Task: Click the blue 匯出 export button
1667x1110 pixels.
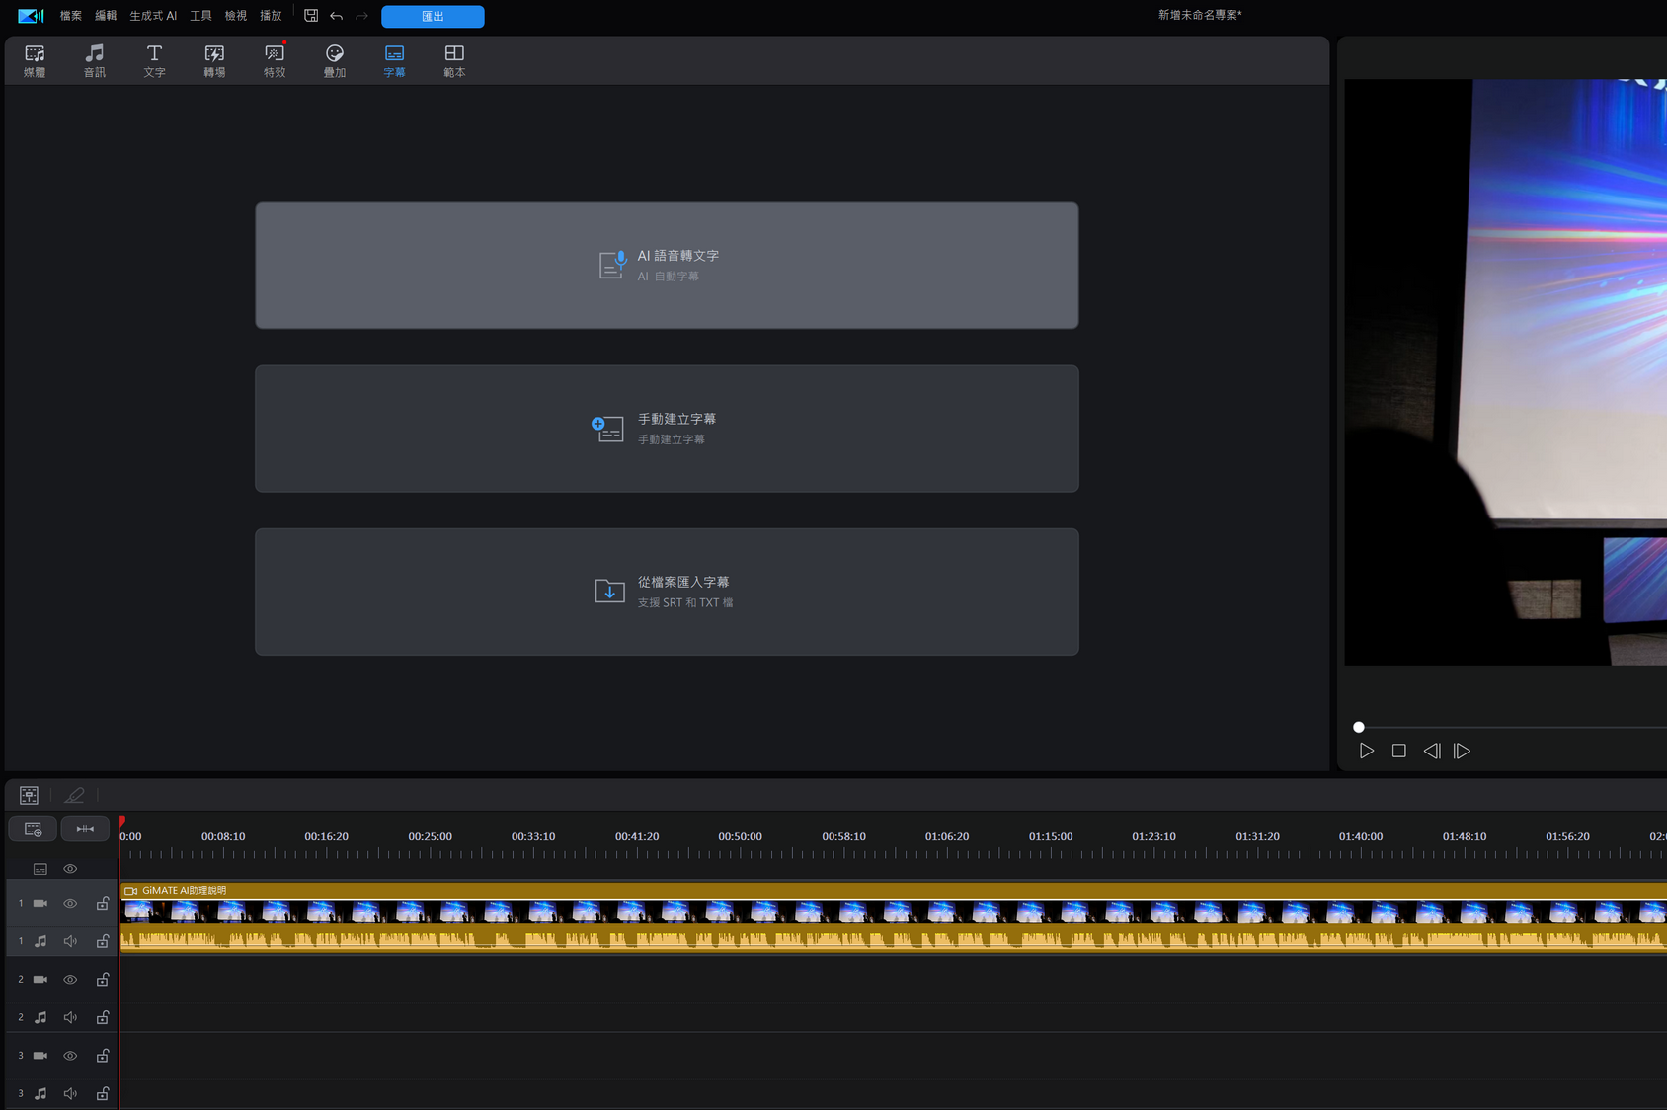Action: (x=433, y=16)
